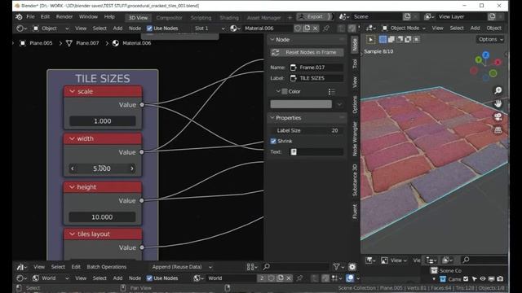Viewport: 522px width, 293px height.
Task: Click the Label field TILE SIZES
Action: (x=316, y=78)
